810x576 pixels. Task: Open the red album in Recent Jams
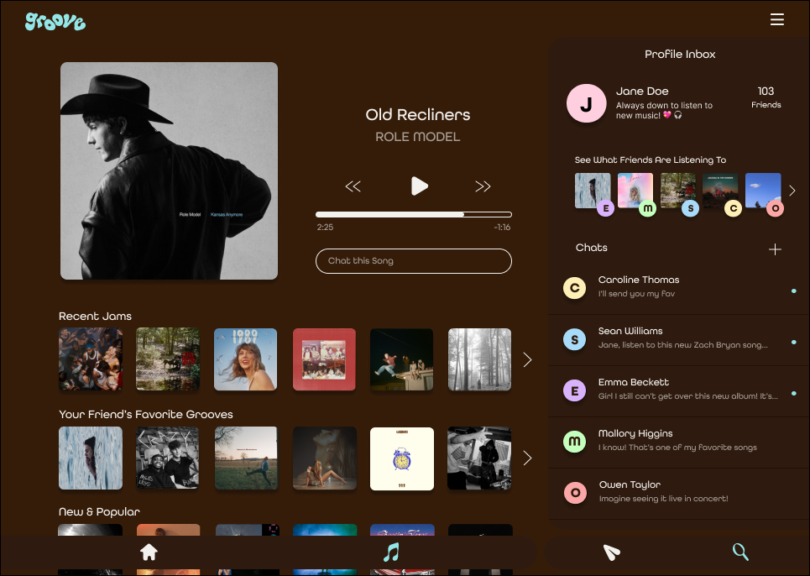coord(324,359)
